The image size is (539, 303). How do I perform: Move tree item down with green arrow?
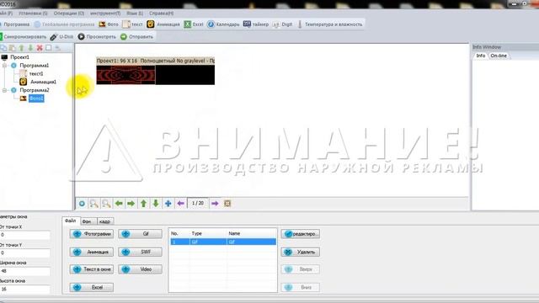coord(30,48)
